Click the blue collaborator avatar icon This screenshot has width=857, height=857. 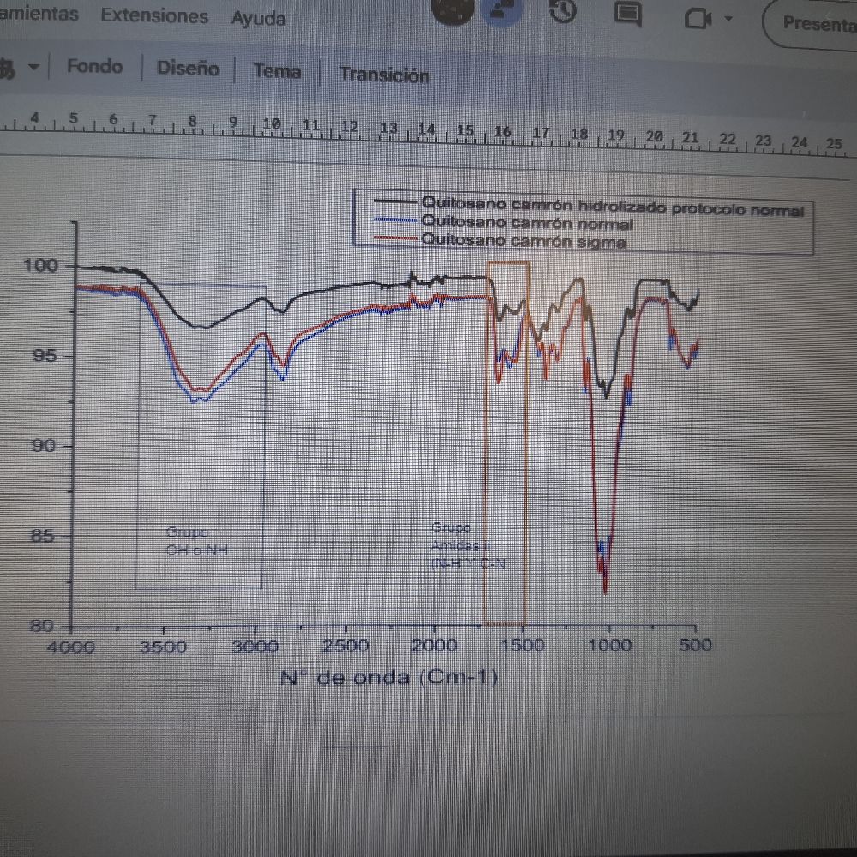[x=498, y=12]
